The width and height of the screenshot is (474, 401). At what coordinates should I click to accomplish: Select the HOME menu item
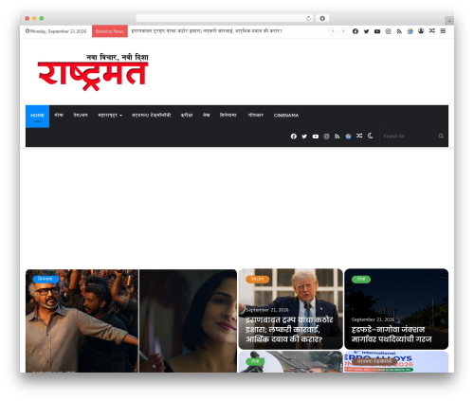tap(37, 116)
